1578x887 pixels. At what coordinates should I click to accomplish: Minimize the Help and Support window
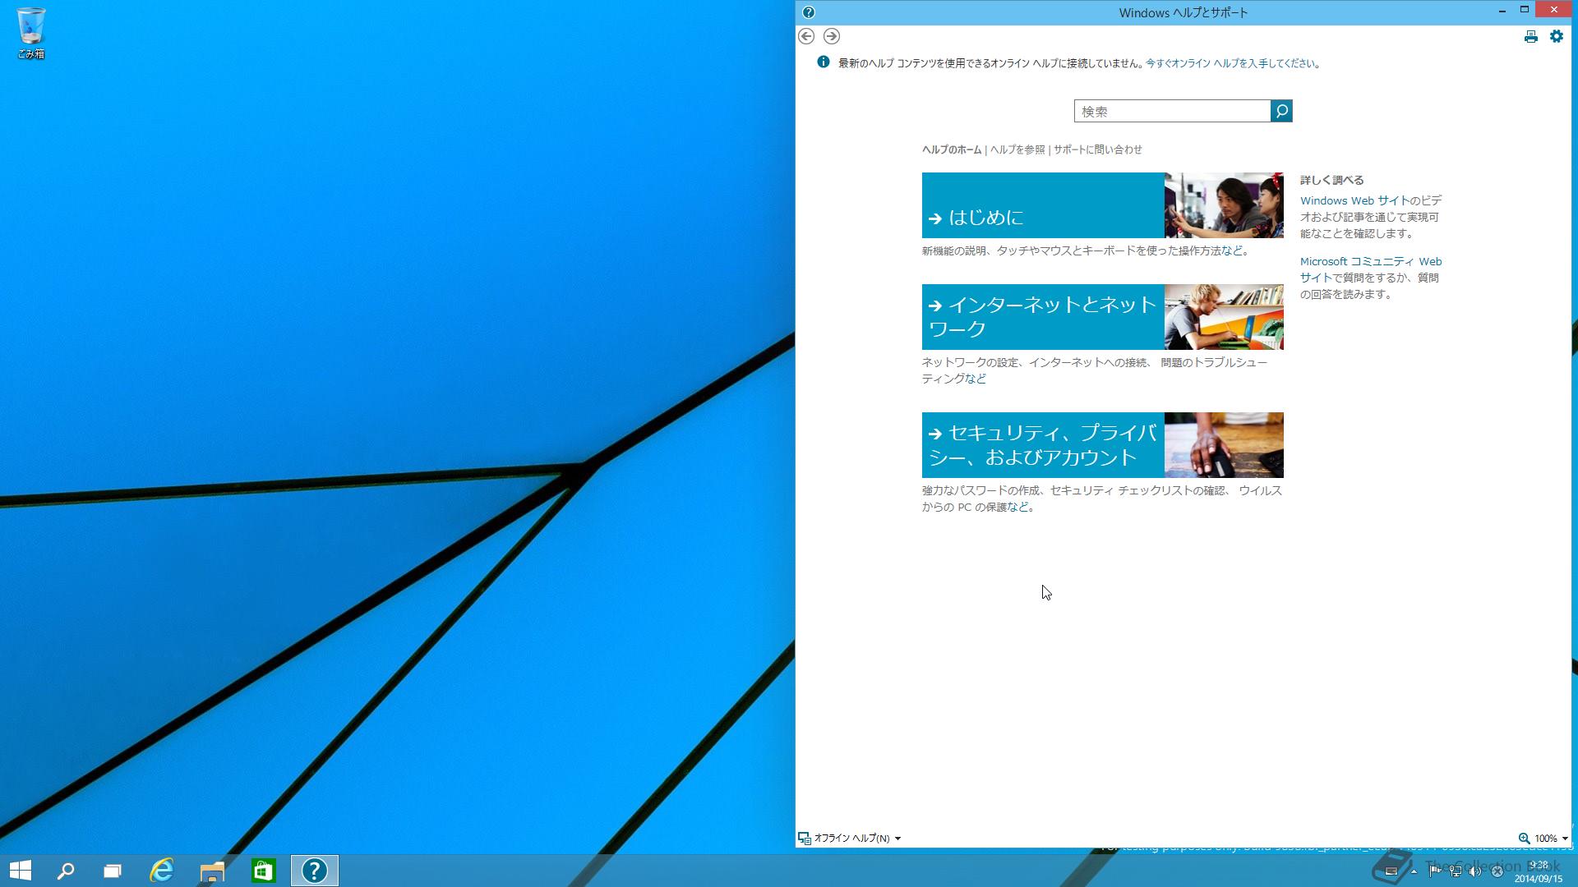click(x=1502, y=11)
